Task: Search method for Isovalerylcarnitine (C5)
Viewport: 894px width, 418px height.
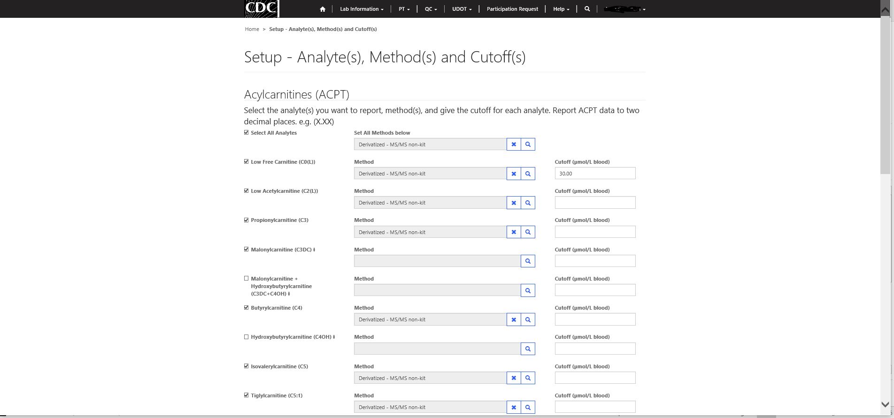Action: [528, 378]
